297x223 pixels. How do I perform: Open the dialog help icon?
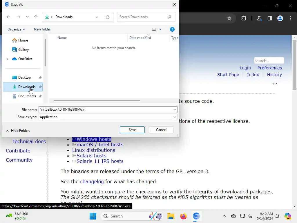coord(172,29)
